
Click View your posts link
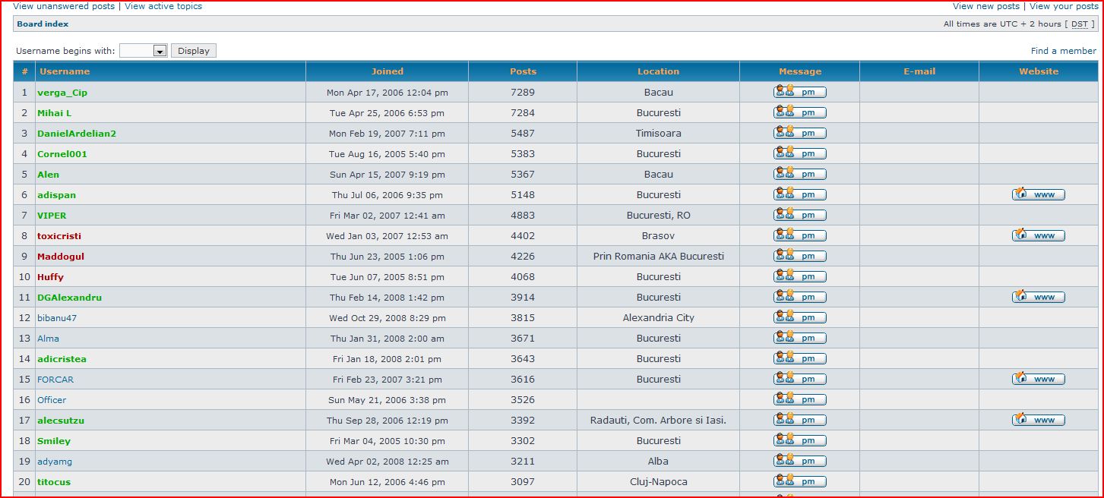[x=1063, y=6]
